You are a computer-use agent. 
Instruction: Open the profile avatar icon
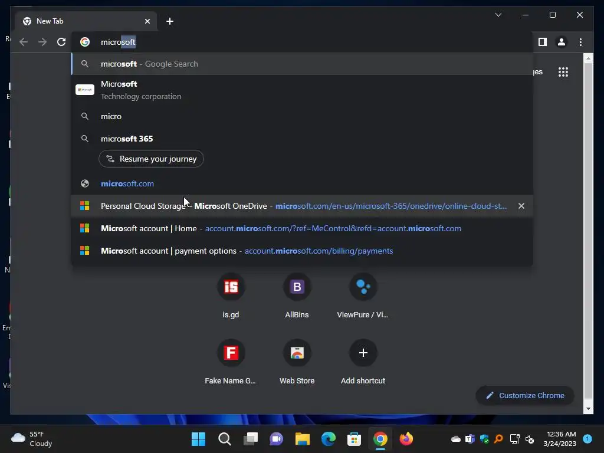pyautogui.click(x=562, y=42)
